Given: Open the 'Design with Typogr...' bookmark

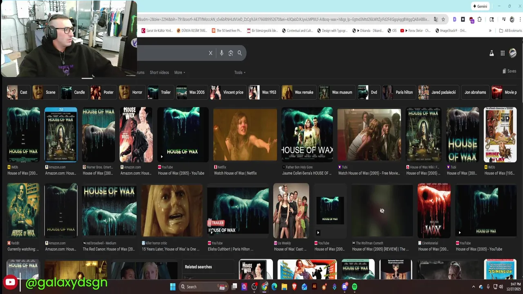Looking at the screenshot, I should (332, 31).
